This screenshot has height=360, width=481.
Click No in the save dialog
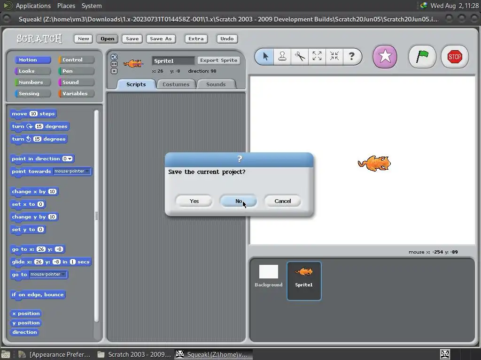[x=238, y=201]
